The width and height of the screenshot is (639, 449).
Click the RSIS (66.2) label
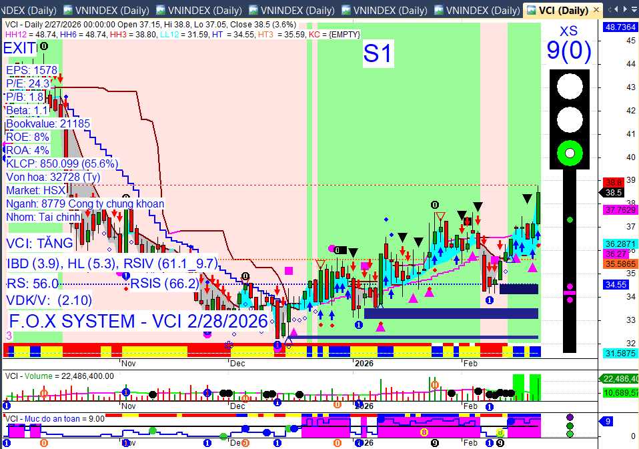coord(165,283)
